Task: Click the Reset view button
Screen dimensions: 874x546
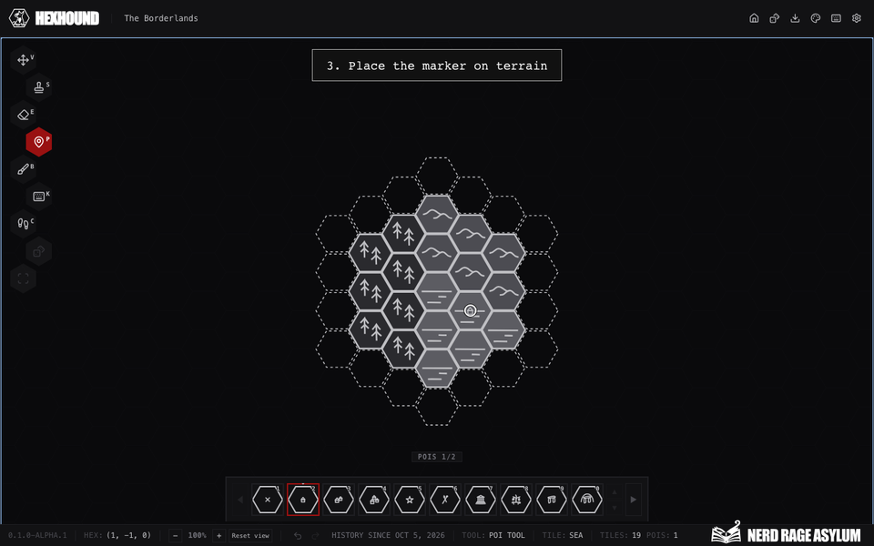Action: pyautogui.click(x=250, y=535)
